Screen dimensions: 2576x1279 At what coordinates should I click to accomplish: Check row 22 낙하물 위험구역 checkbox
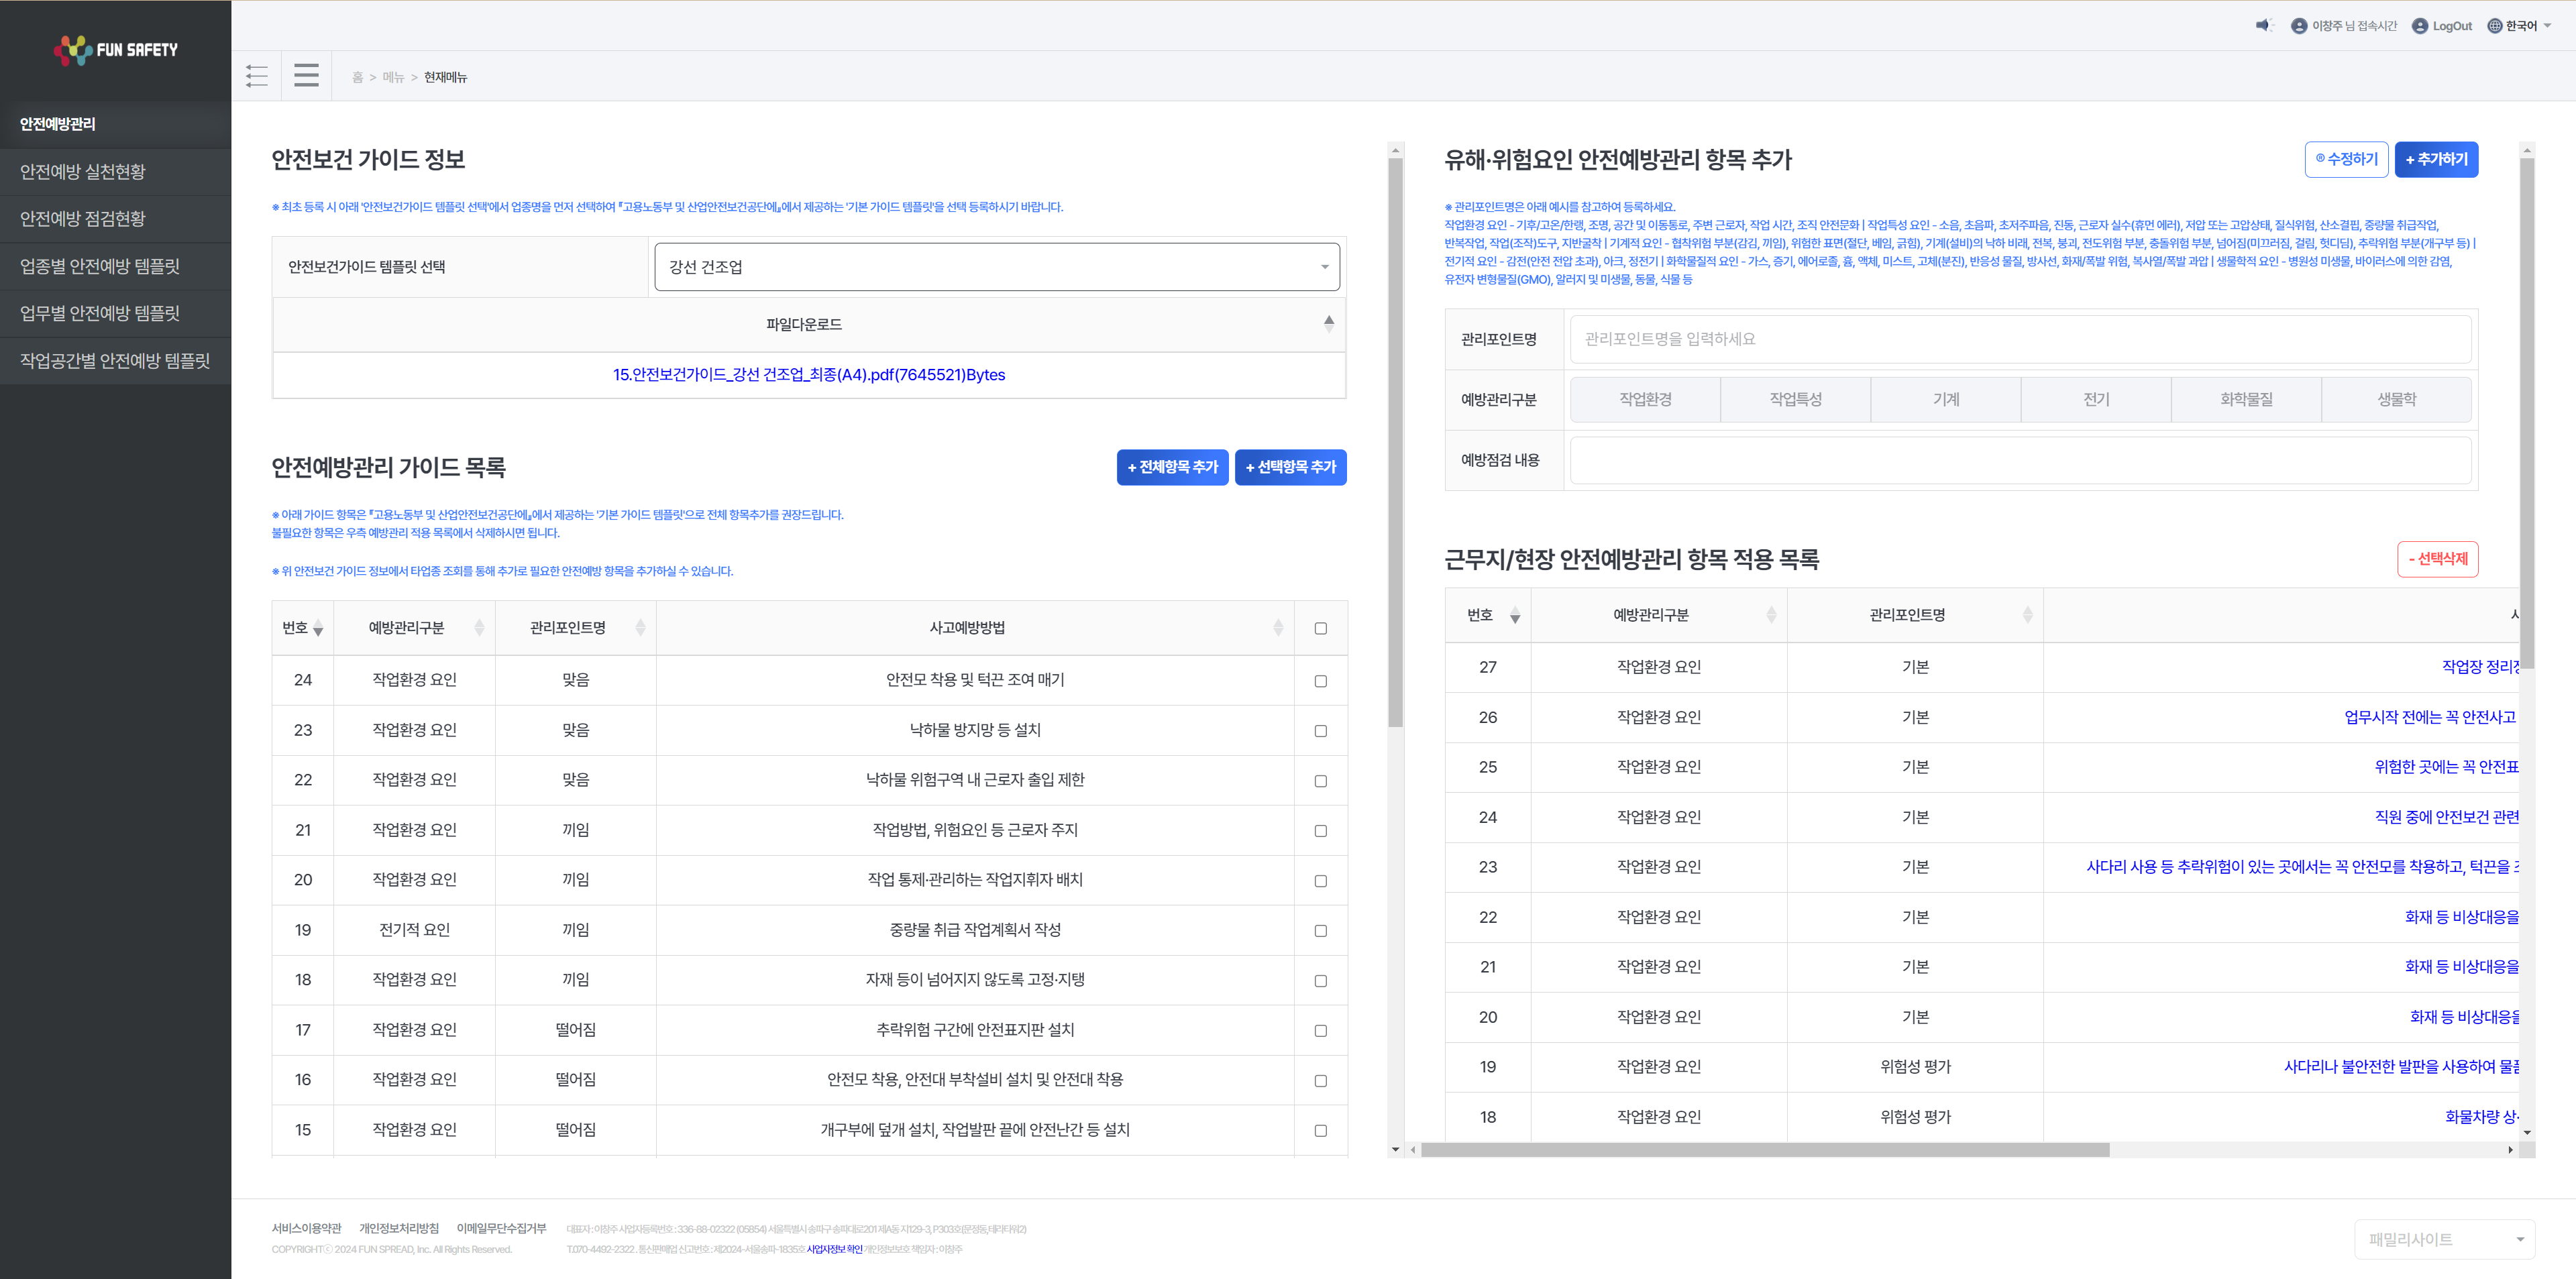point(1320,781)
